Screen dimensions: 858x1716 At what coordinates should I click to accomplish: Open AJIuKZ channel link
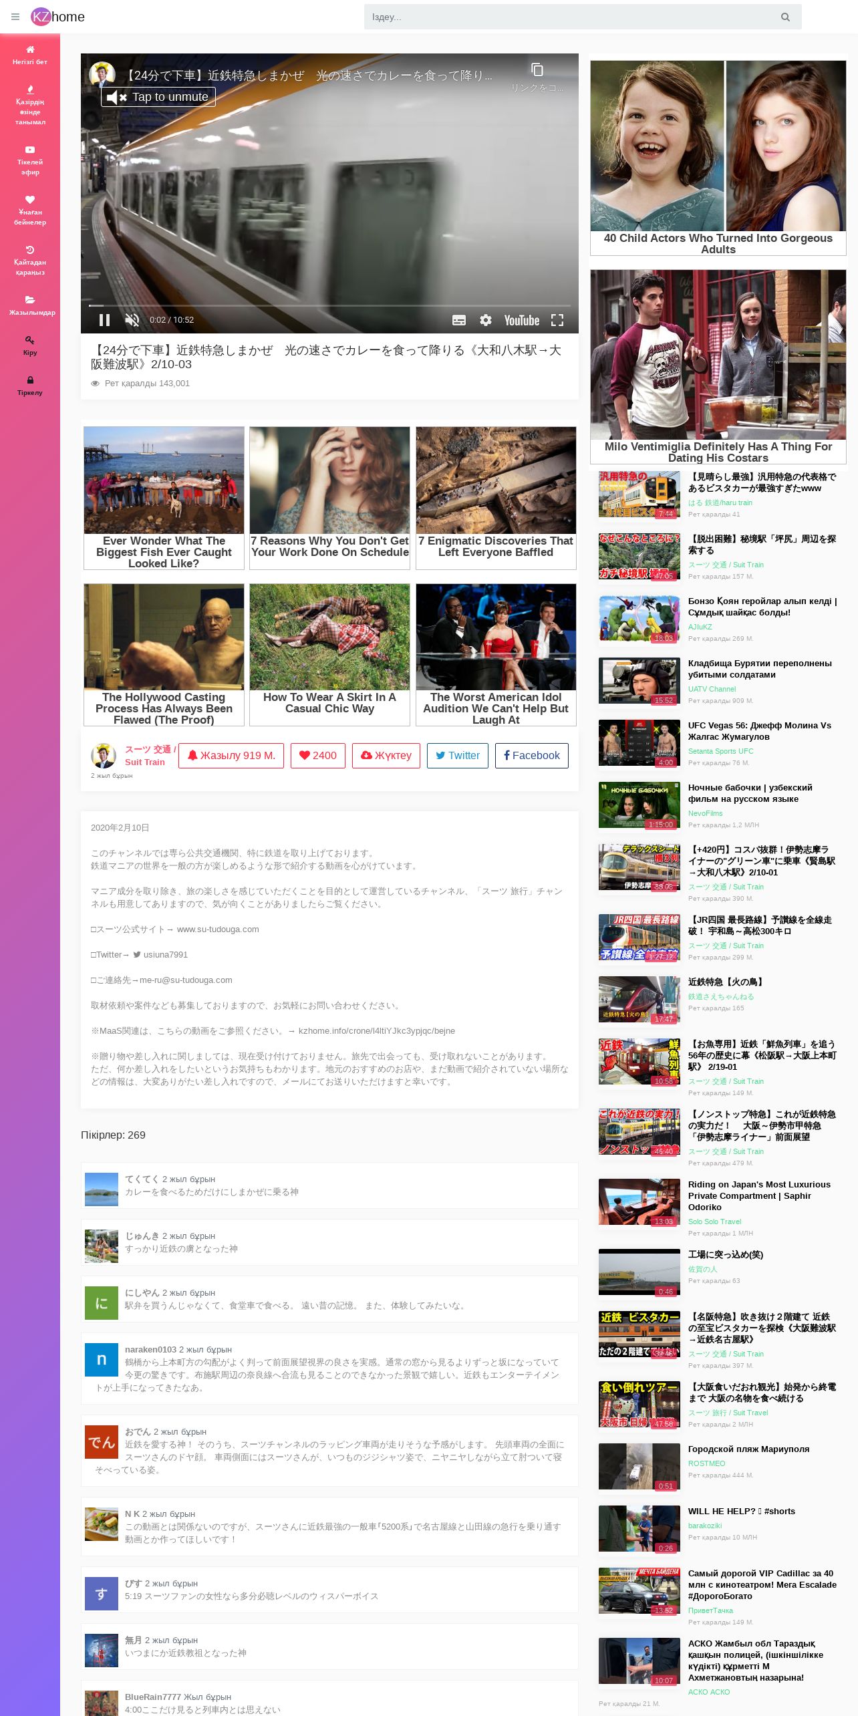tap(700, 627)
